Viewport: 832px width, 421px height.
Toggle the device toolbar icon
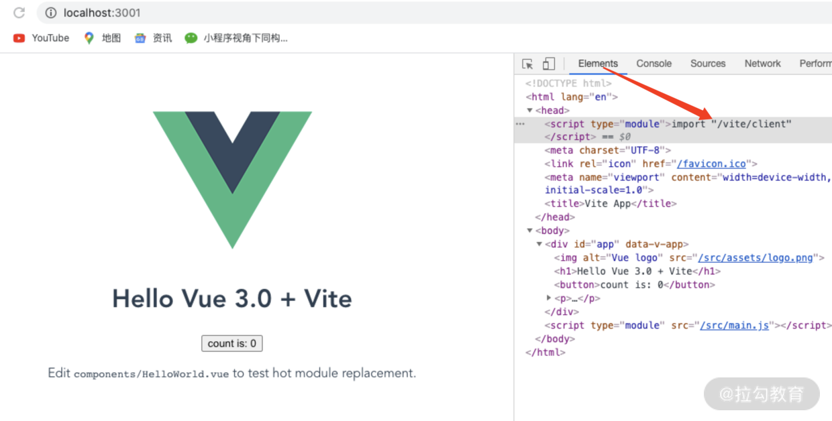(x=549, y=64)
